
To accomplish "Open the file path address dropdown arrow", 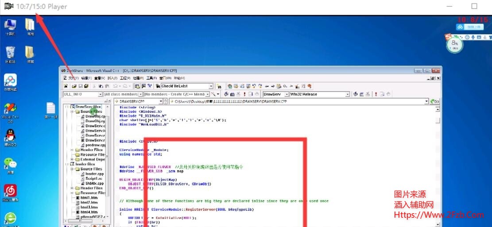I will pos(426,101).
